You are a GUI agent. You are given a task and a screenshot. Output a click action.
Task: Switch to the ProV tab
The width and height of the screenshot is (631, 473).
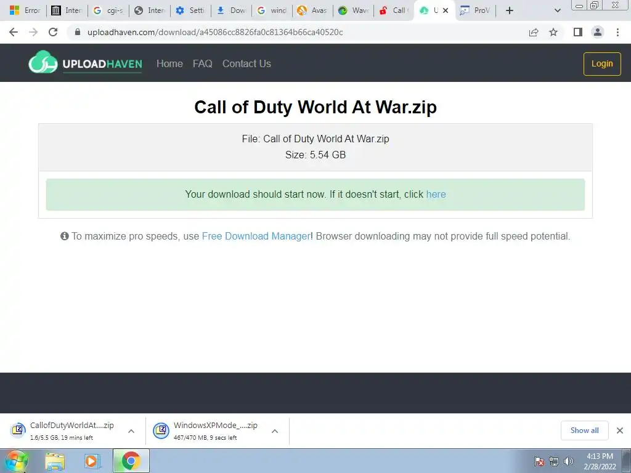coord(475,10)
